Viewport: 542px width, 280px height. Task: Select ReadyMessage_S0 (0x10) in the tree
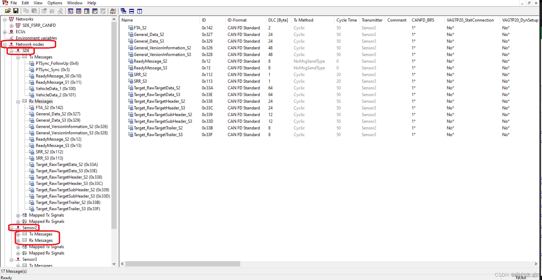point(58,76)
